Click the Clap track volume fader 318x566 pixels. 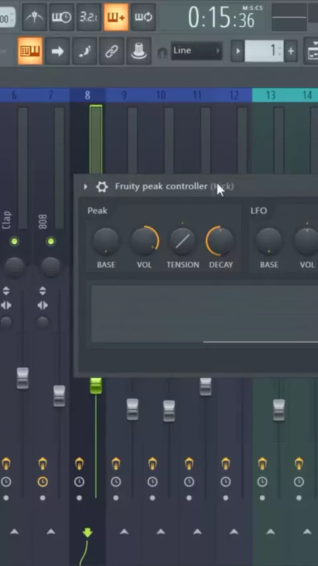pos(23,378)
